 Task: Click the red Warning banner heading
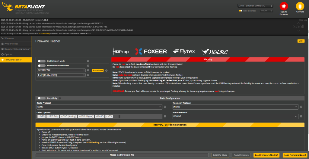208,59
